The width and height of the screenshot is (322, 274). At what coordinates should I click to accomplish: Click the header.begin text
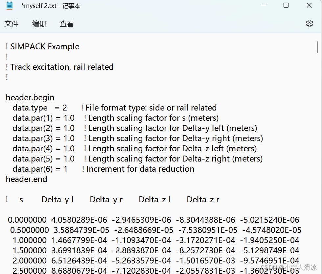pyautogui.click(x=30, y=97)
